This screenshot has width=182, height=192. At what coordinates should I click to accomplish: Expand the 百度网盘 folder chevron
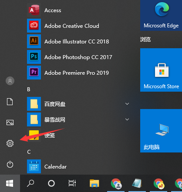(x=127, y=104)
